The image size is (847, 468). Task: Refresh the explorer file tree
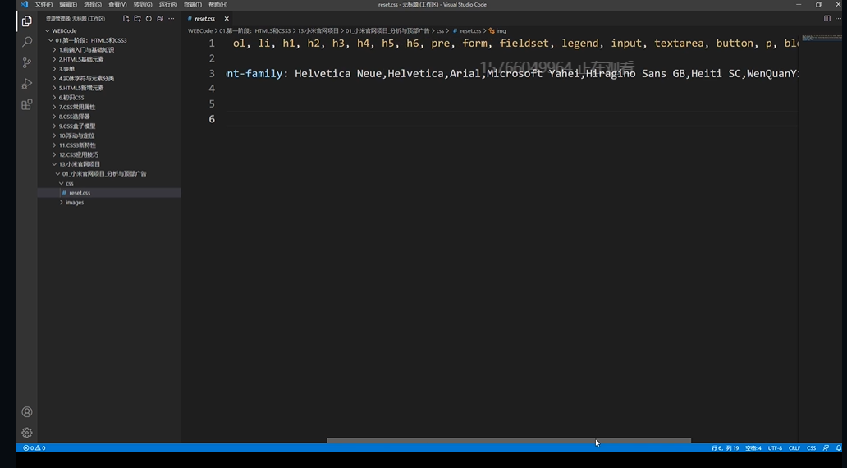click(x=149, y=18)
